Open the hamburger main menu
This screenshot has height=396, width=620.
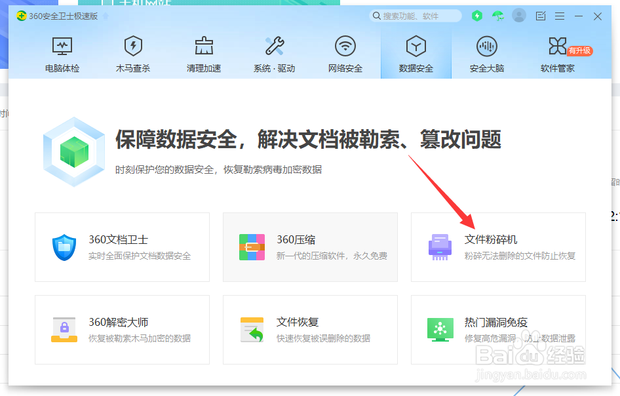pos(560,15)
